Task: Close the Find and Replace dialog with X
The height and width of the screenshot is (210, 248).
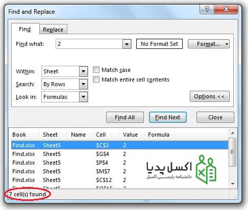Action: (226, 9)
